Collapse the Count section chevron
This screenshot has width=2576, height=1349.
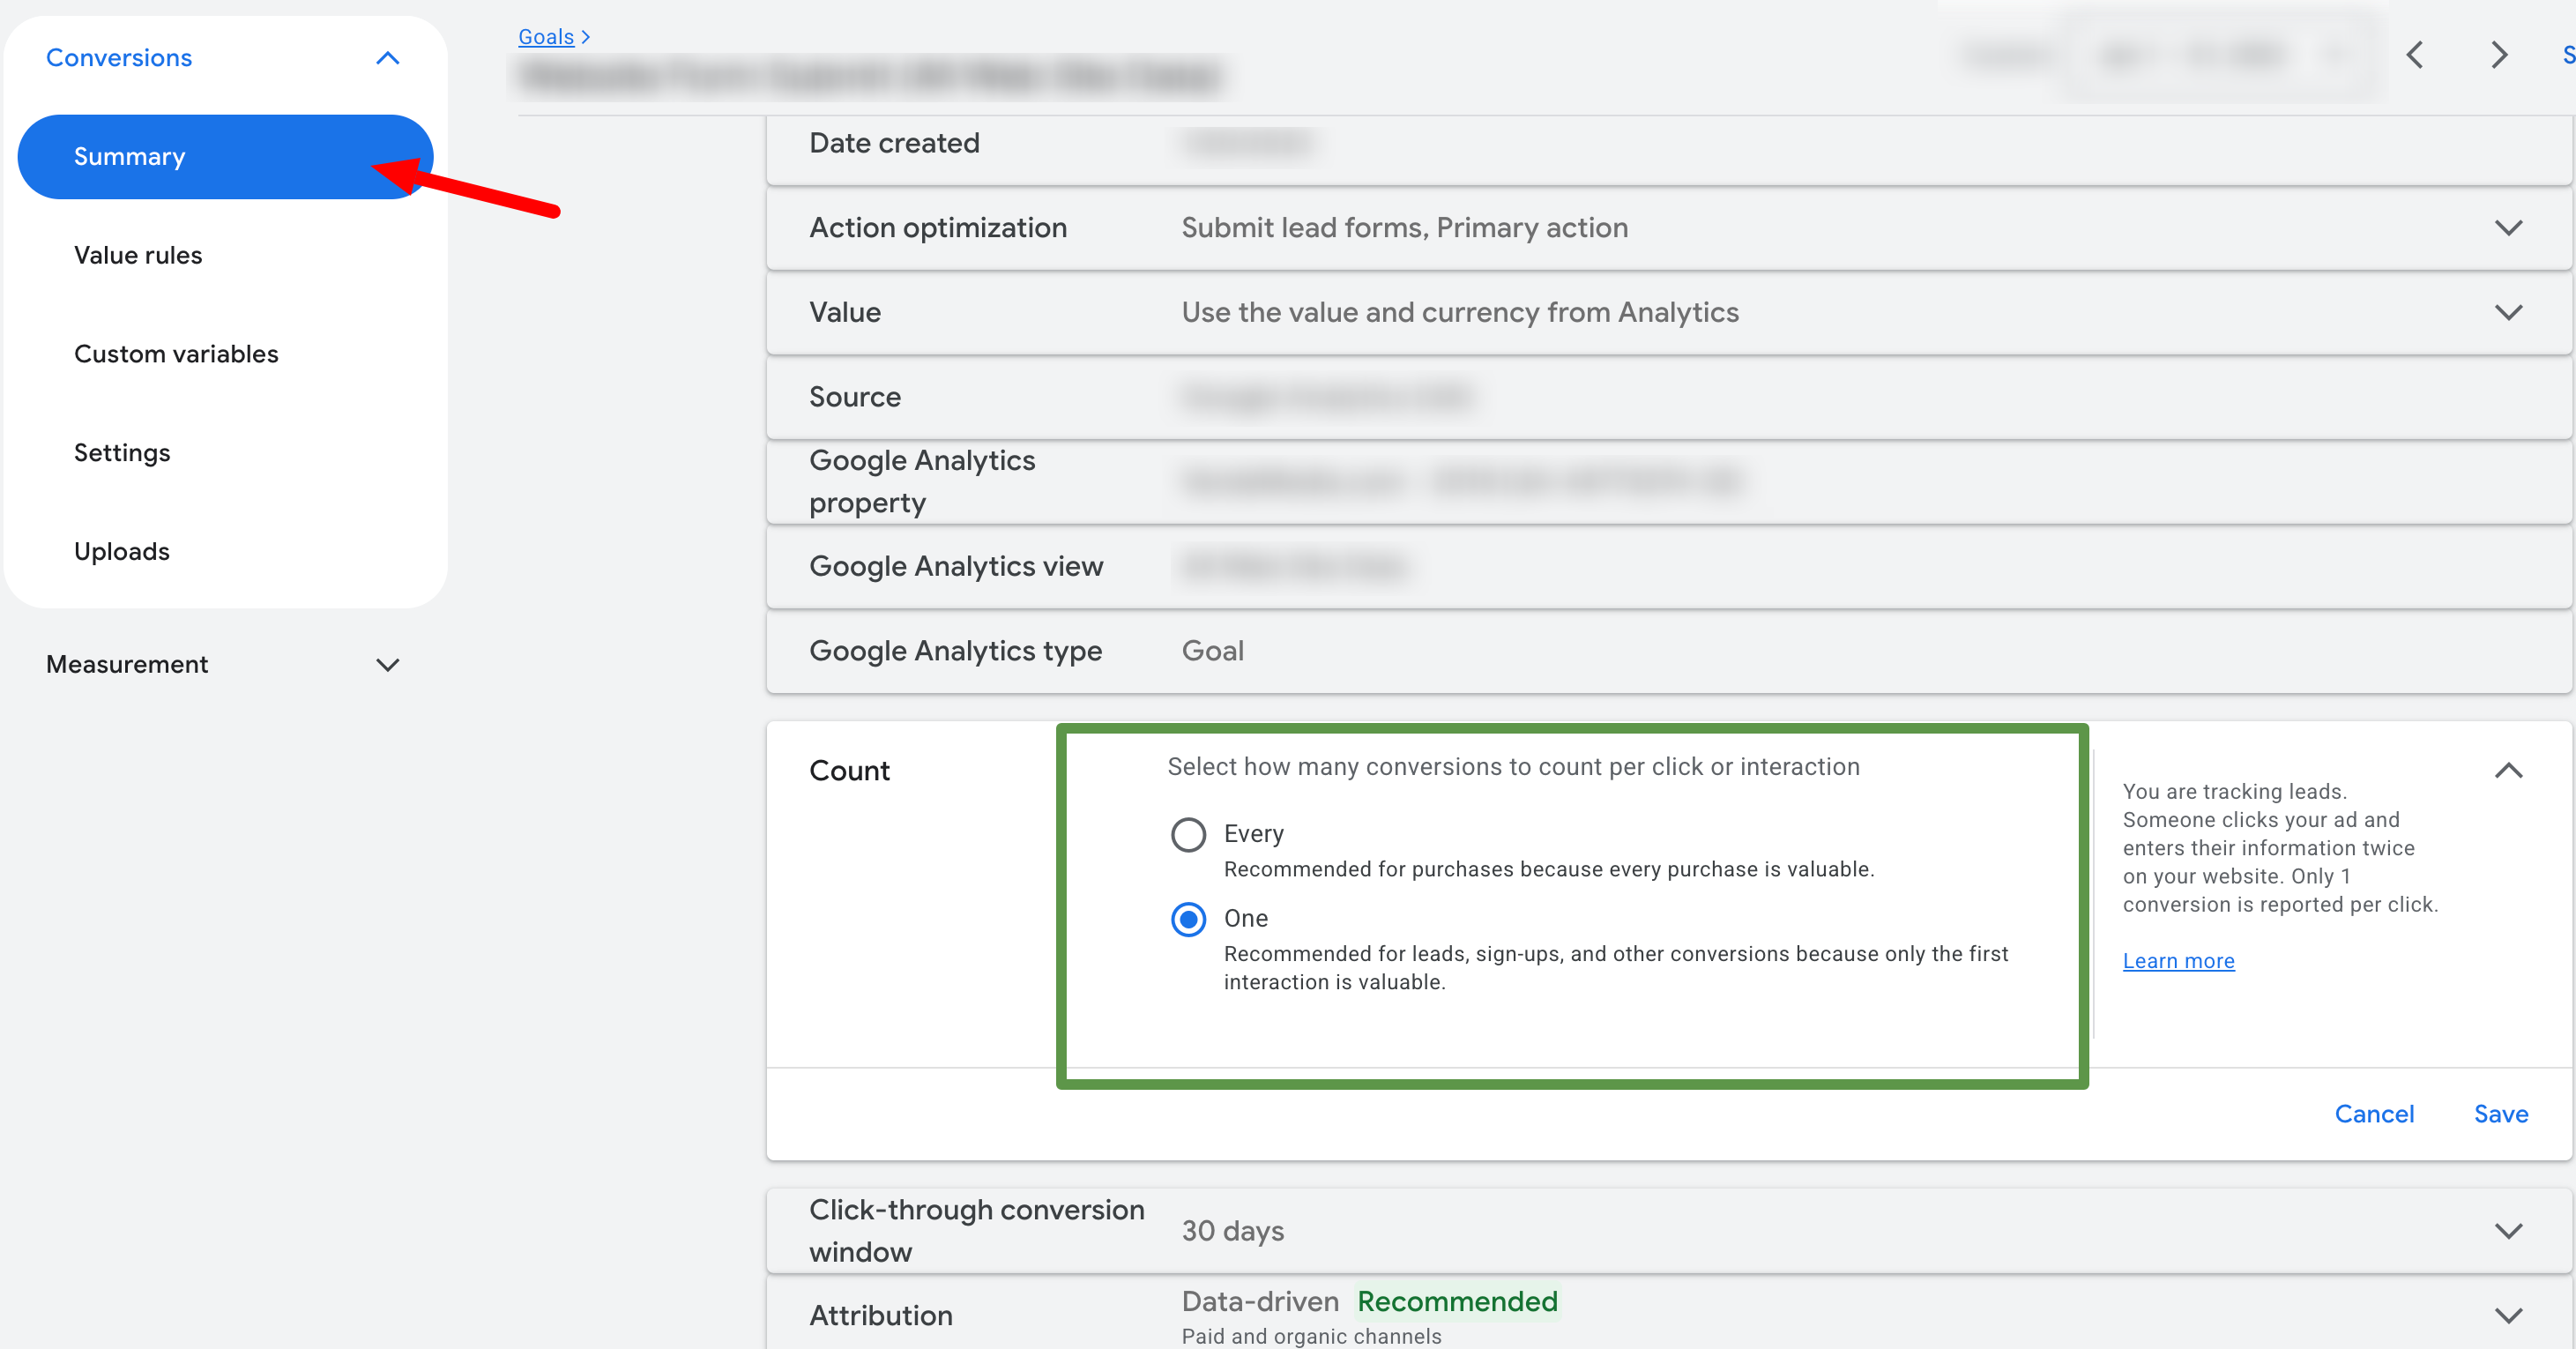click(2508, 771)
